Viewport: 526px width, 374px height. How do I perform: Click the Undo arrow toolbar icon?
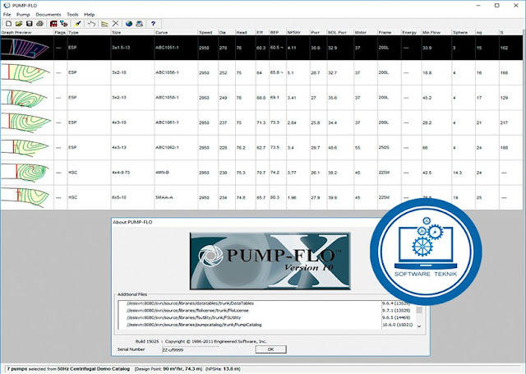(91, 24)
